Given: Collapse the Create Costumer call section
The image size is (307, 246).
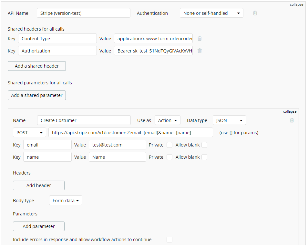Looking at the screenshot, I should pyautogui.click(x=290, y=111).
